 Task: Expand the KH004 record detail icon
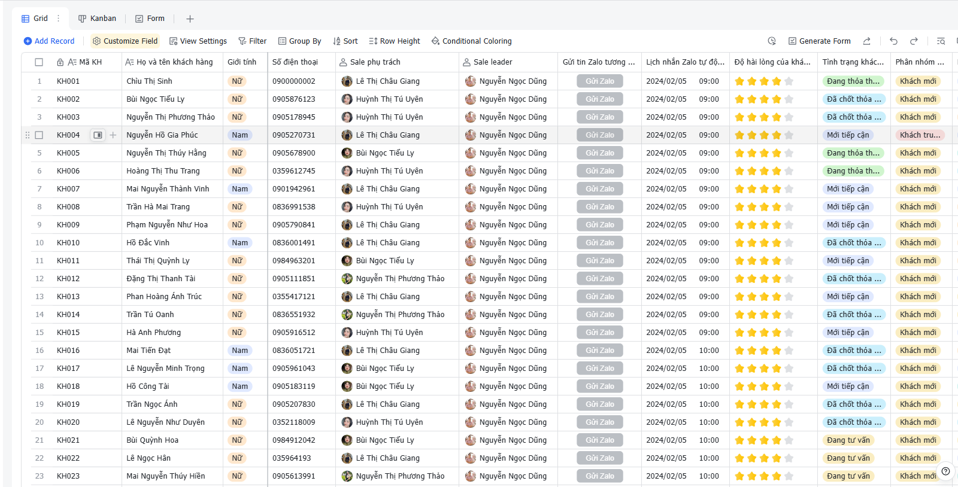[x=98, y=135]
